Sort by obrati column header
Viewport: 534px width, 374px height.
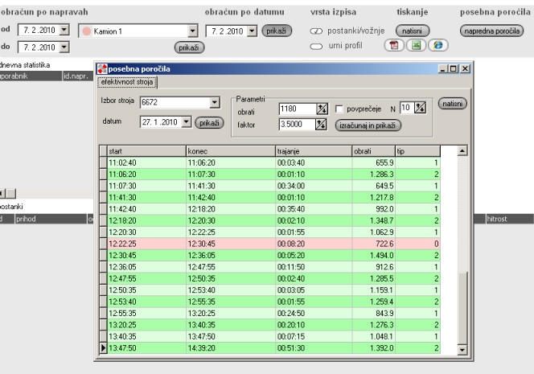point(374,151)
